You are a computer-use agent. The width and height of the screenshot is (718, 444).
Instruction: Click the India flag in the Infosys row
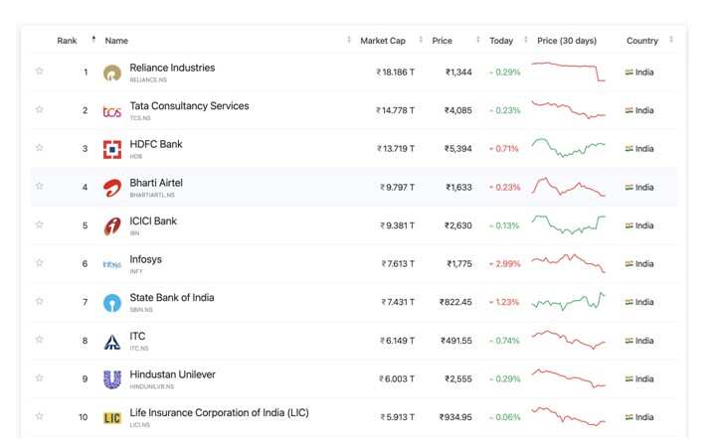[x=629, y=264]
